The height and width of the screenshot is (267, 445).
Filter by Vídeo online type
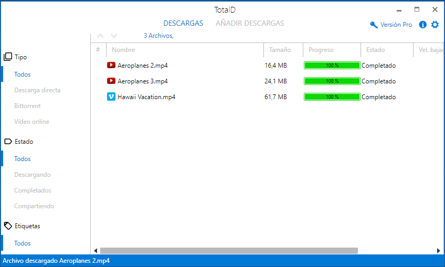[x=31, y=122]
